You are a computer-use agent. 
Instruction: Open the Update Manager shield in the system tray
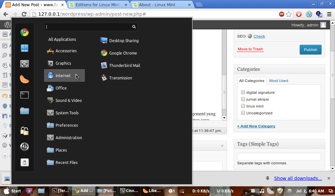(x=280, y=191)
